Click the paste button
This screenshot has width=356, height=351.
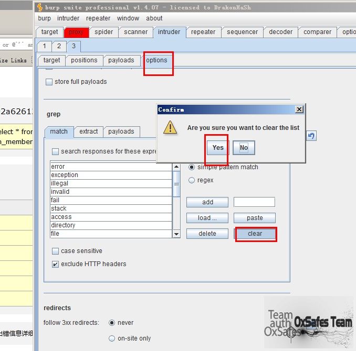coord(255,218)
